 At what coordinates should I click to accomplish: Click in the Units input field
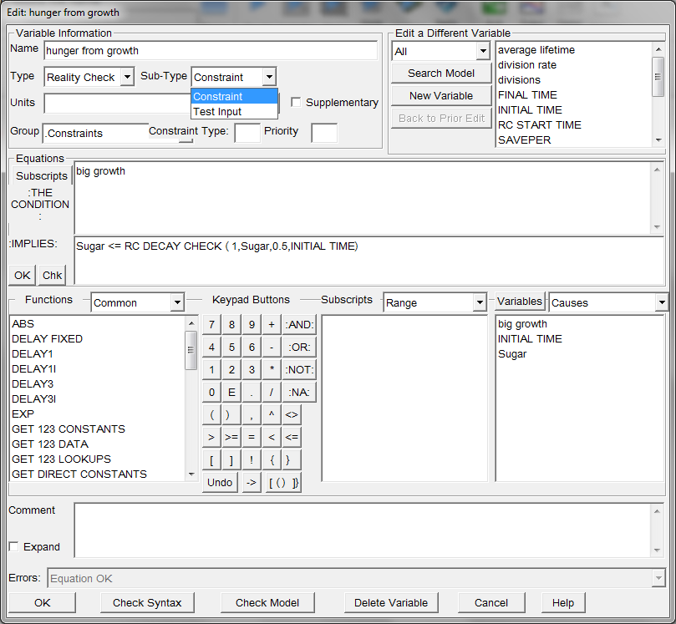click(x=117, y=104)
